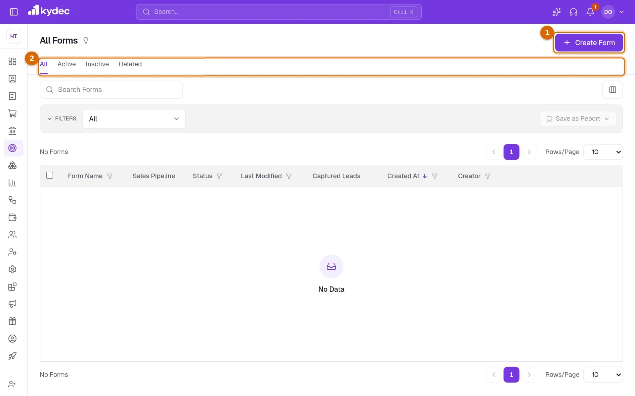Select page 1 in bottom pagination
The width and height of the screenshot is (635, 396).
click(x=511, y=375)
